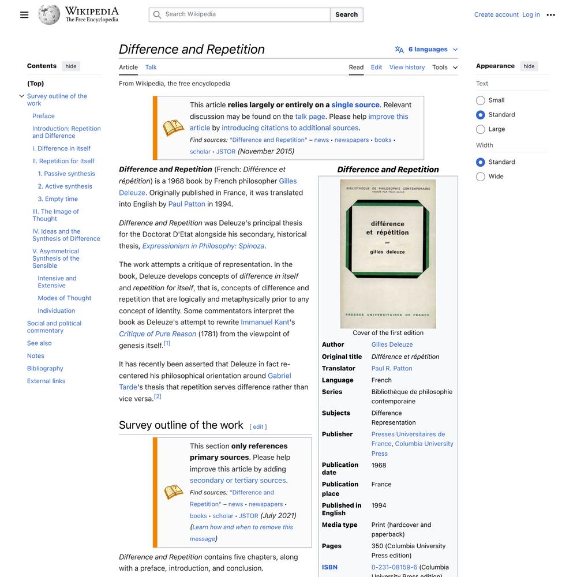Screen dimensions: 577x577
Task: Open the hamburger main menu
Action: pyautogui.click(x=24, y=15)
